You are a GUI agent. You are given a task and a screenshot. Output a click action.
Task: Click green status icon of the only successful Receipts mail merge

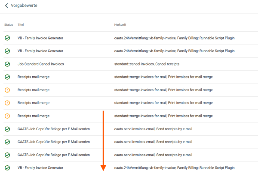[7, 77]
